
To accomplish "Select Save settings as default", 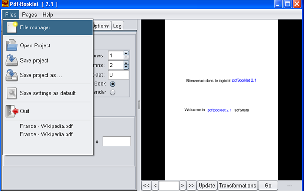I will [x=48, y=93].
